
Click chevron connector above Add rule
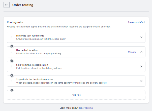(x=12, y=90)
